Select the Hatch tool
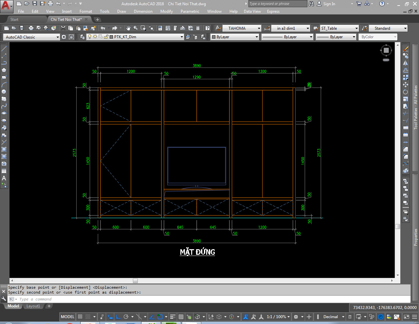 [x=4, y=149]
